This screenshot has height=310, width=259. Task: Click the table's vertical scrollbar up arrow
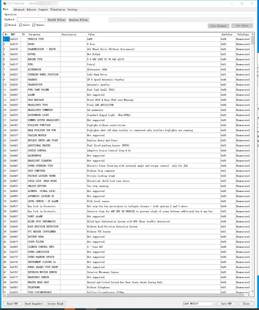(x=253, y=34)
